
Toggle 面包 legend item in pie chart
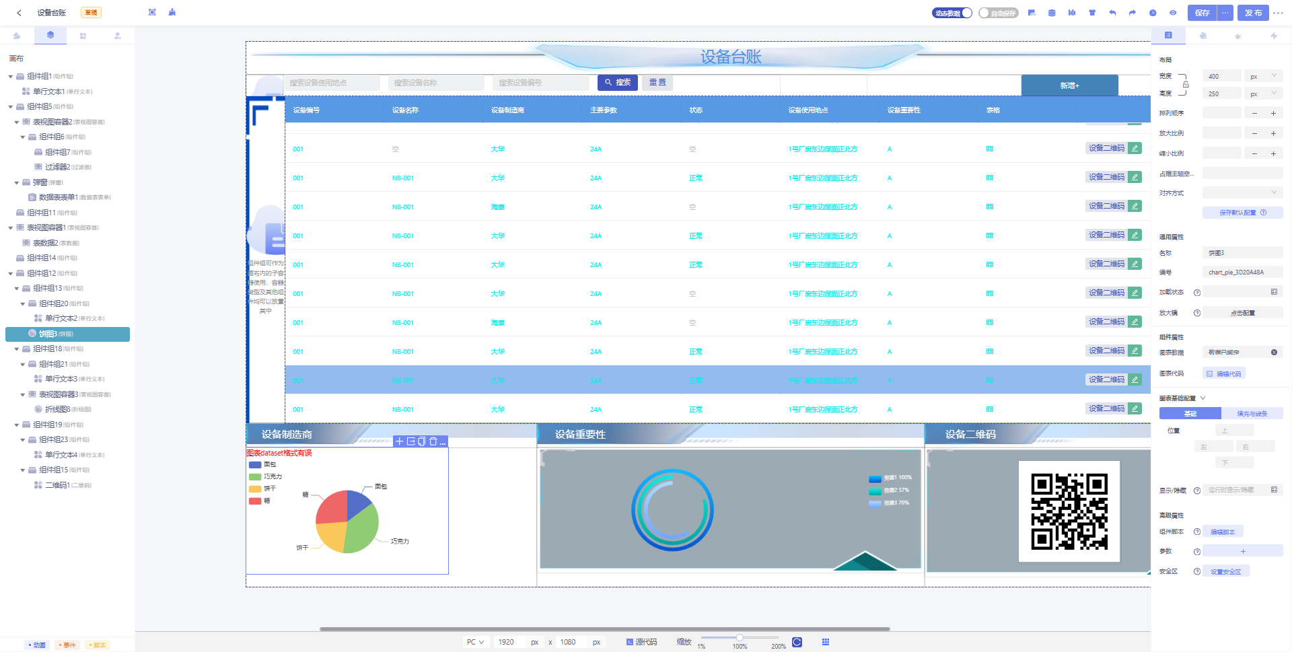(x=262, y=465)
